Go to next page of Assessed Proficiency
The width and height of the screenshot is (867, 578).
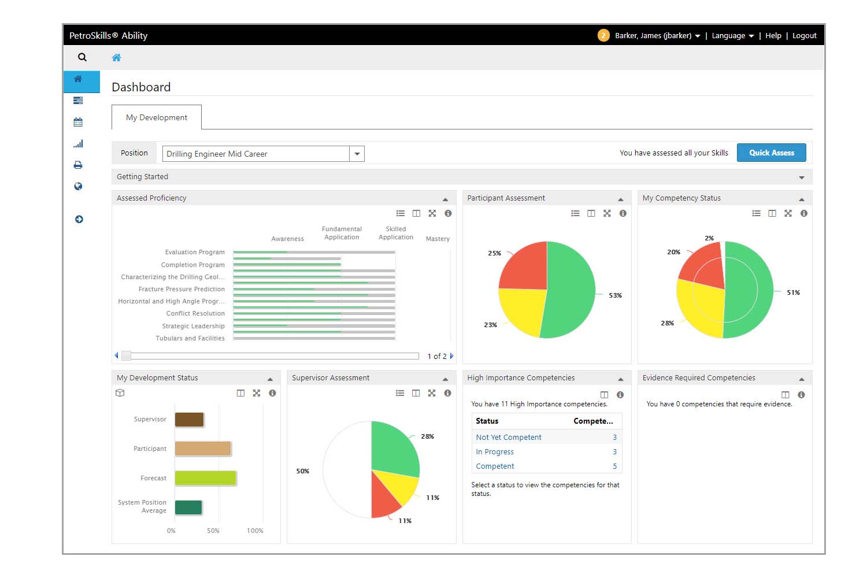tap(452, 356)
